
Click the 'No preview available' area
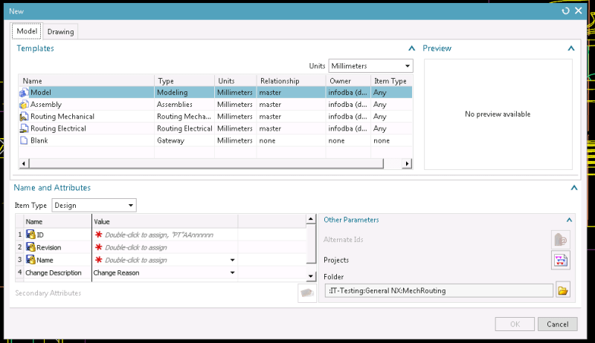[498, 114]
